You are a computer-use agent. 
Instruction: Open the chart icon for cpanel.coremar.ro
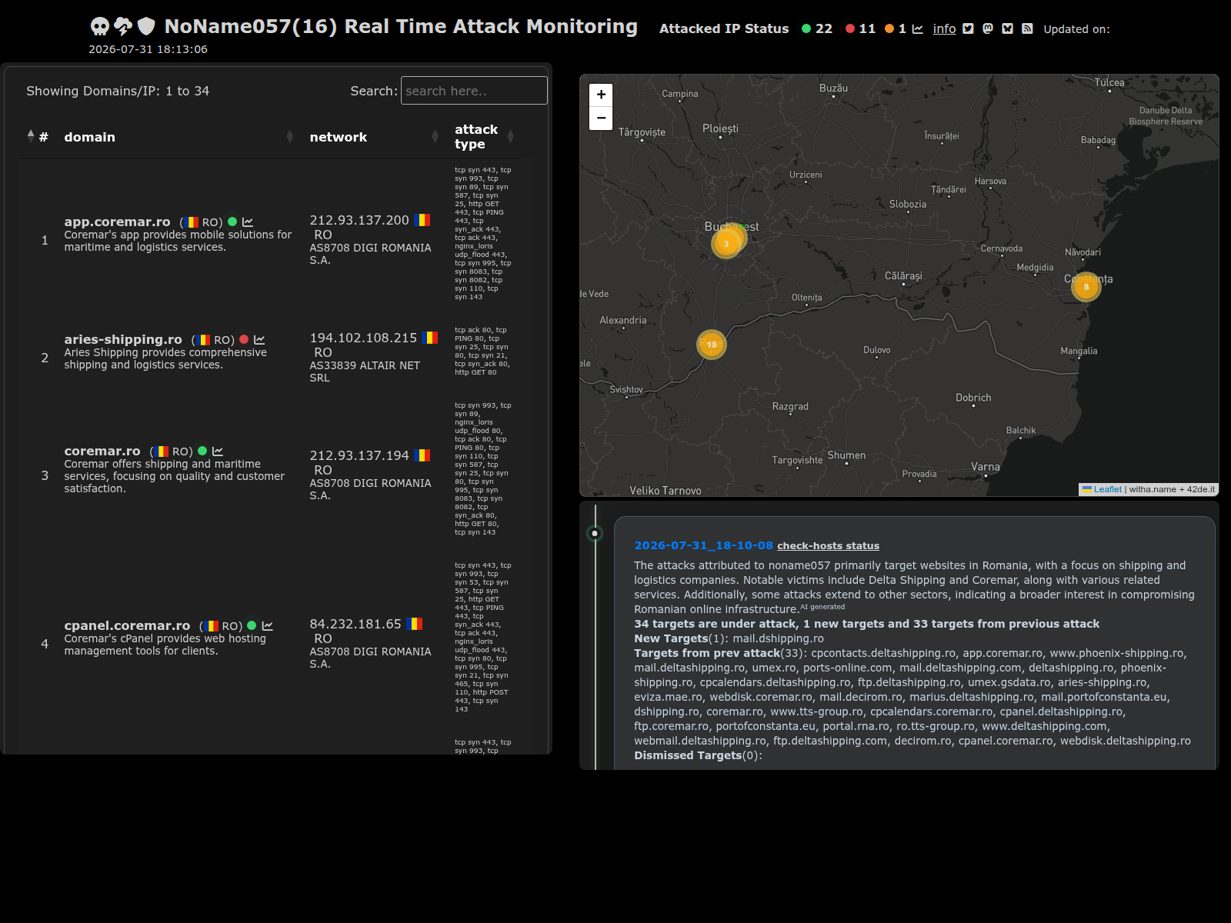coord(268,626)
